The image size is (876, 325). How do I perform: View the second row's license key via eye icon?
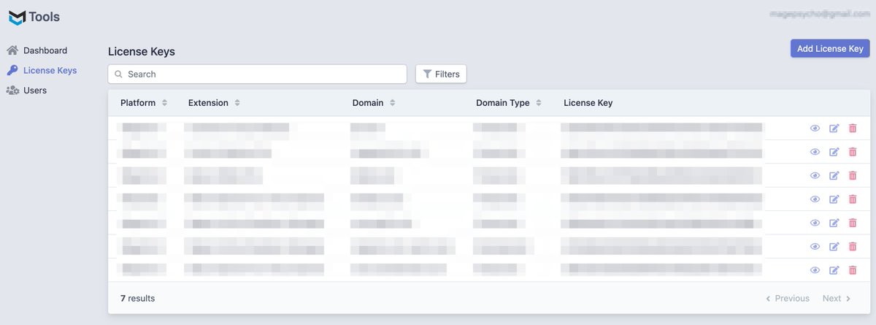pos(815,152)
